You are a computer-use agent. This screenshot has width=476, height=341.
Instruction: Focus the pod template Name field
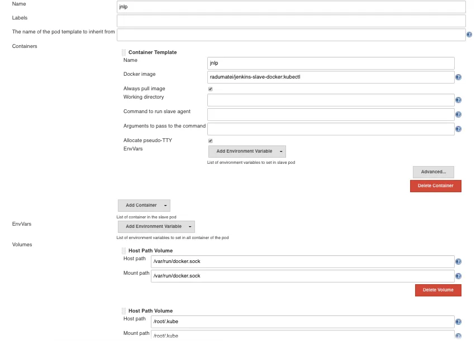[x=291, y=7]
